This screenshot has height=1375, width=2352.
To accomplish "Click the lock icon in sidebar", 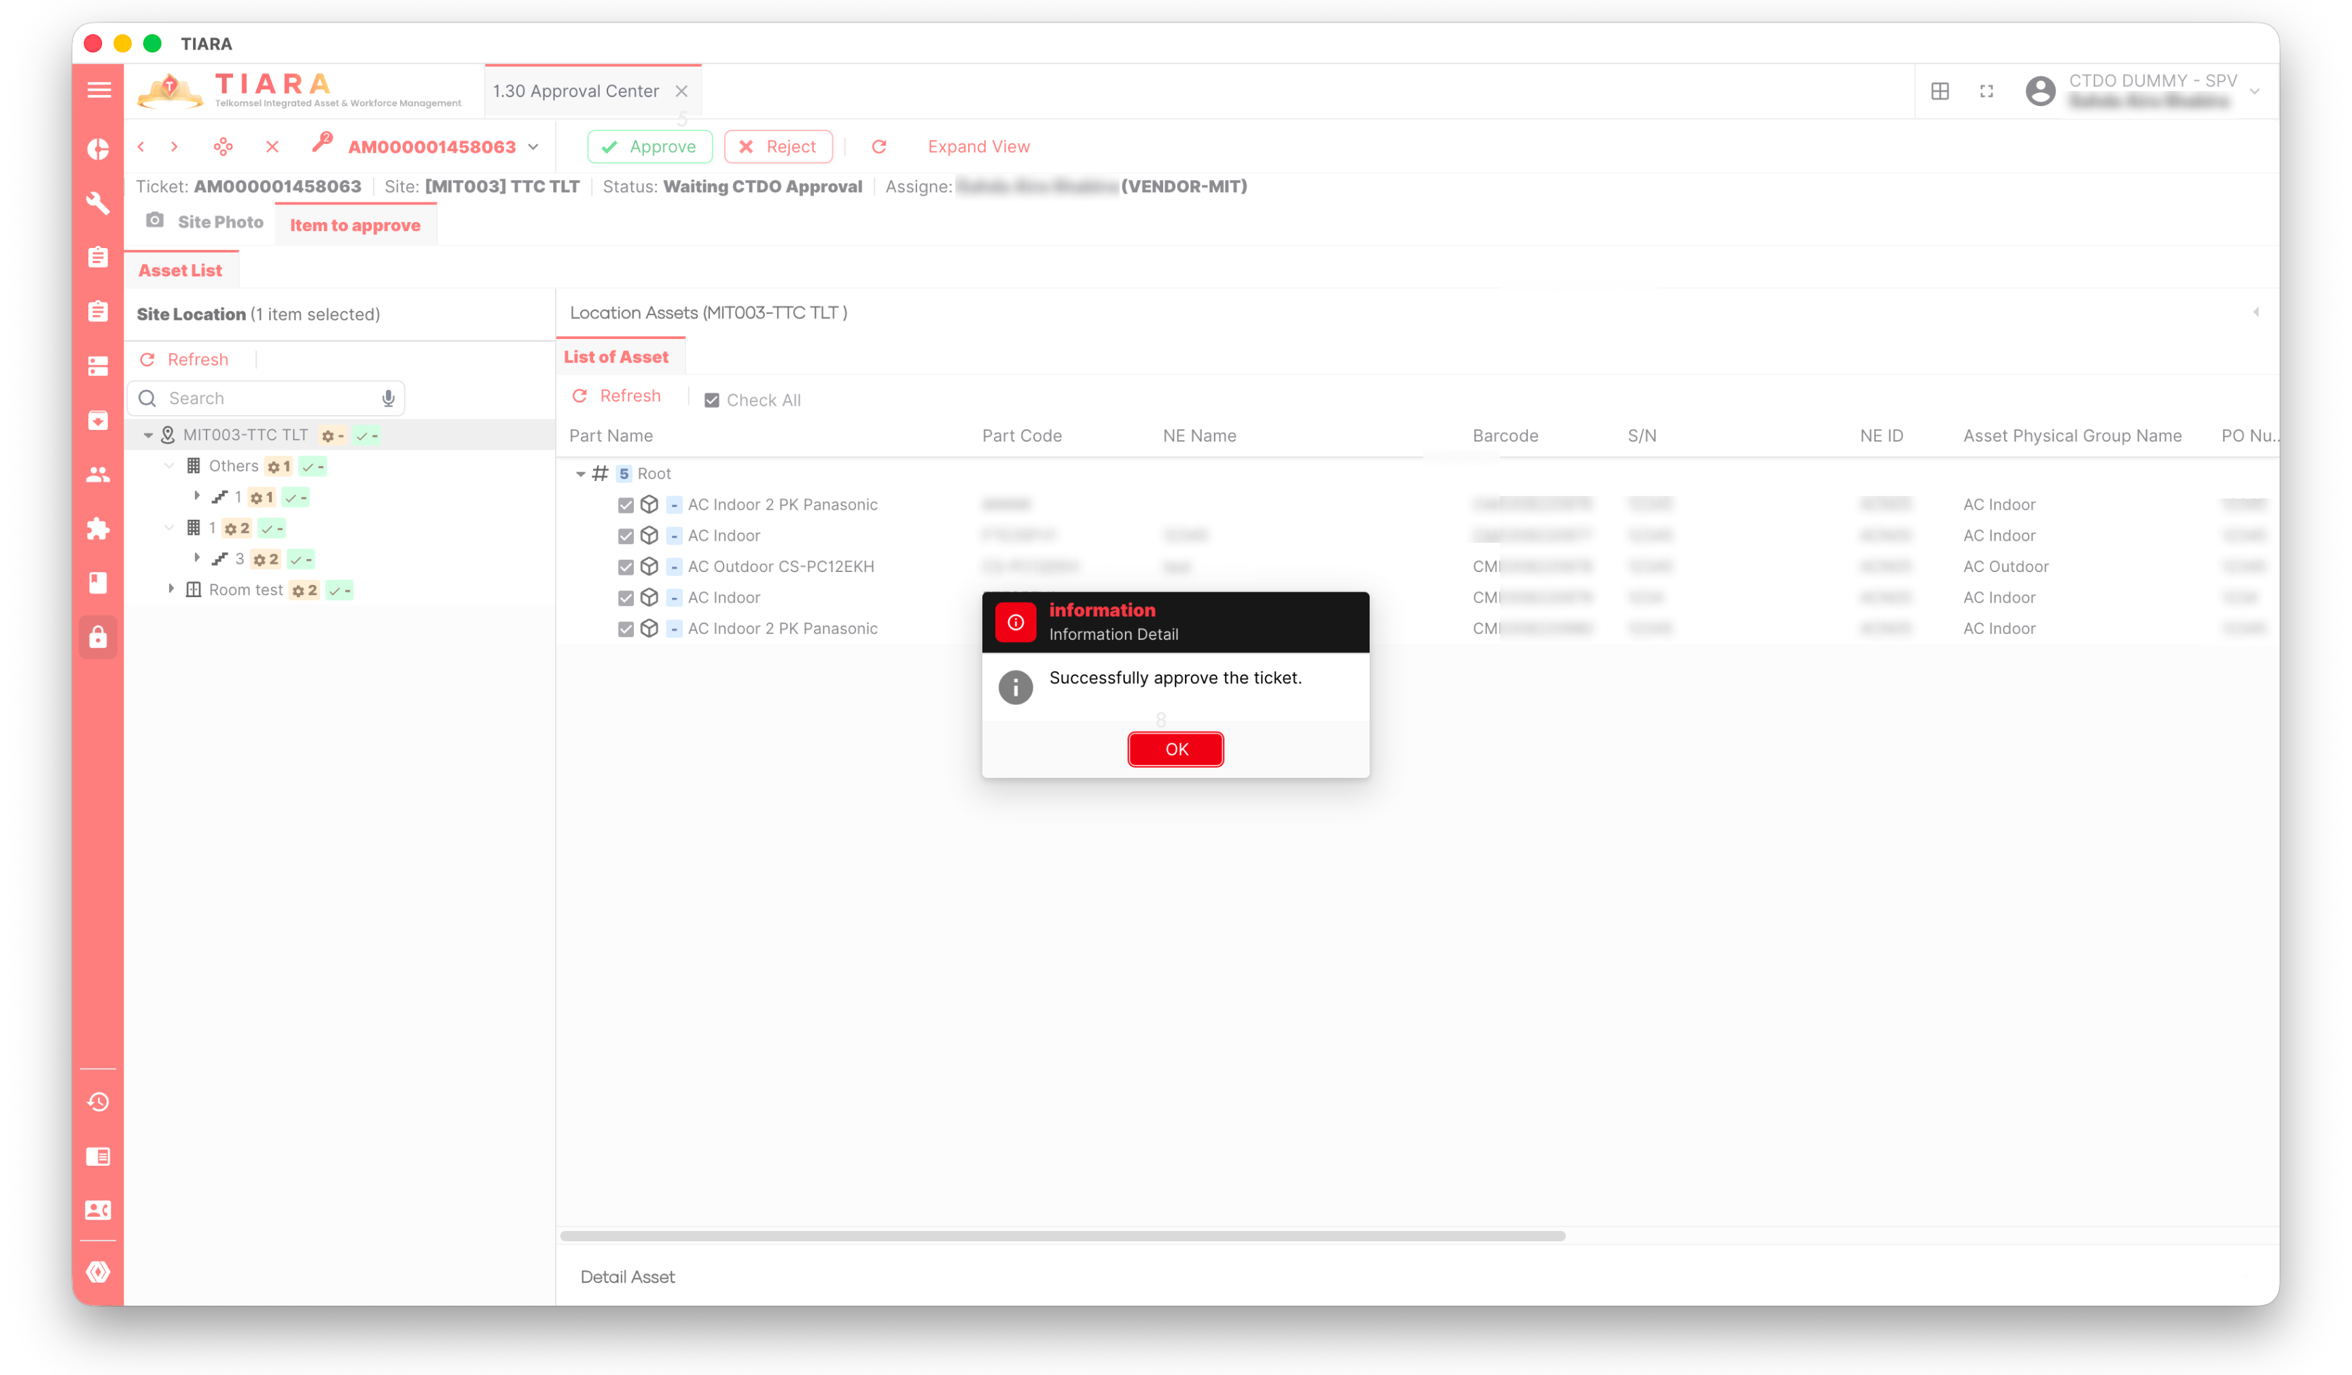I will [x=98, y=637].
